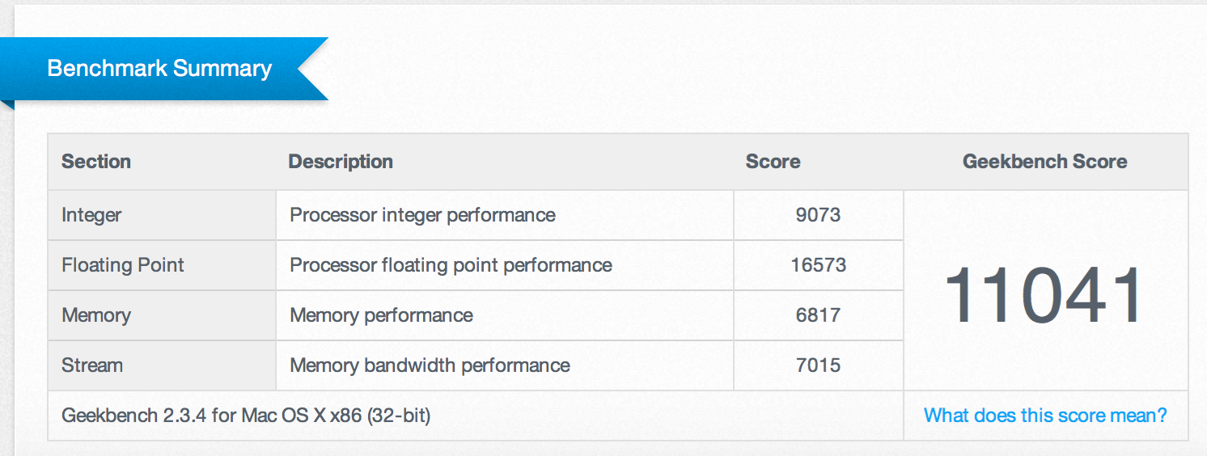Click the Floating Point score 16573
This screenshot has width=1207, height=456.
coord(818,265)
